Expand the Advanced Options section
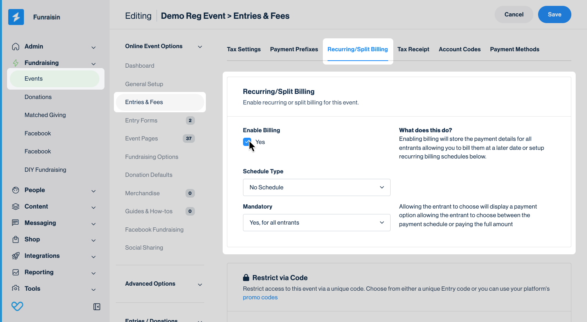Image resolution: width=587 pixels, height=322 pixels. pyautogui.click(x=200, y=284)
